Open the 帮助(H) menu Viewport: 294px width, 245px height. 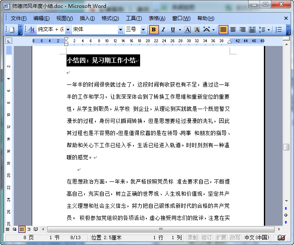(206, 18)
